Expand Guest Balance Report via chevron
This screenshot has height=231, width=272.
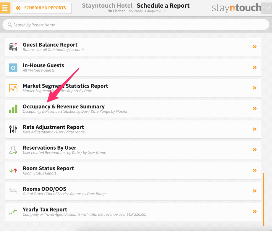point(255,47)
